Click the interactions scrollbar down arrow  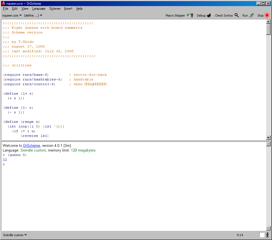tap(268, 228)
